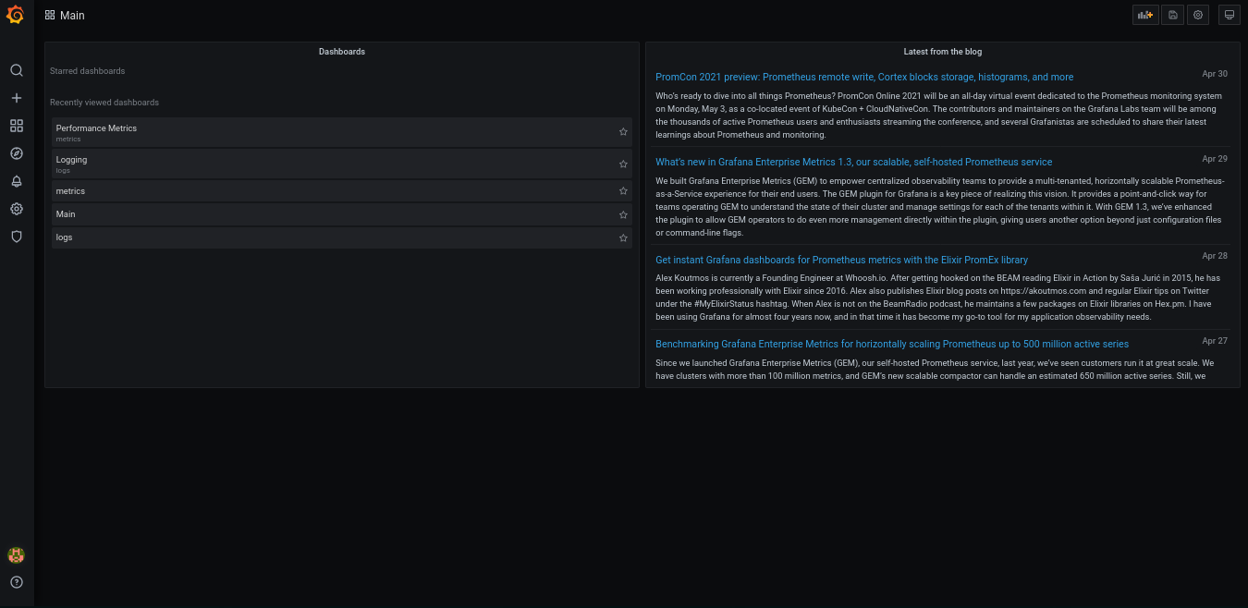The width and height of the screenshot is (1248, 608).
Task: Open Grafana Enterprise Metrics 1.3 article
Action: click(853, 162)
